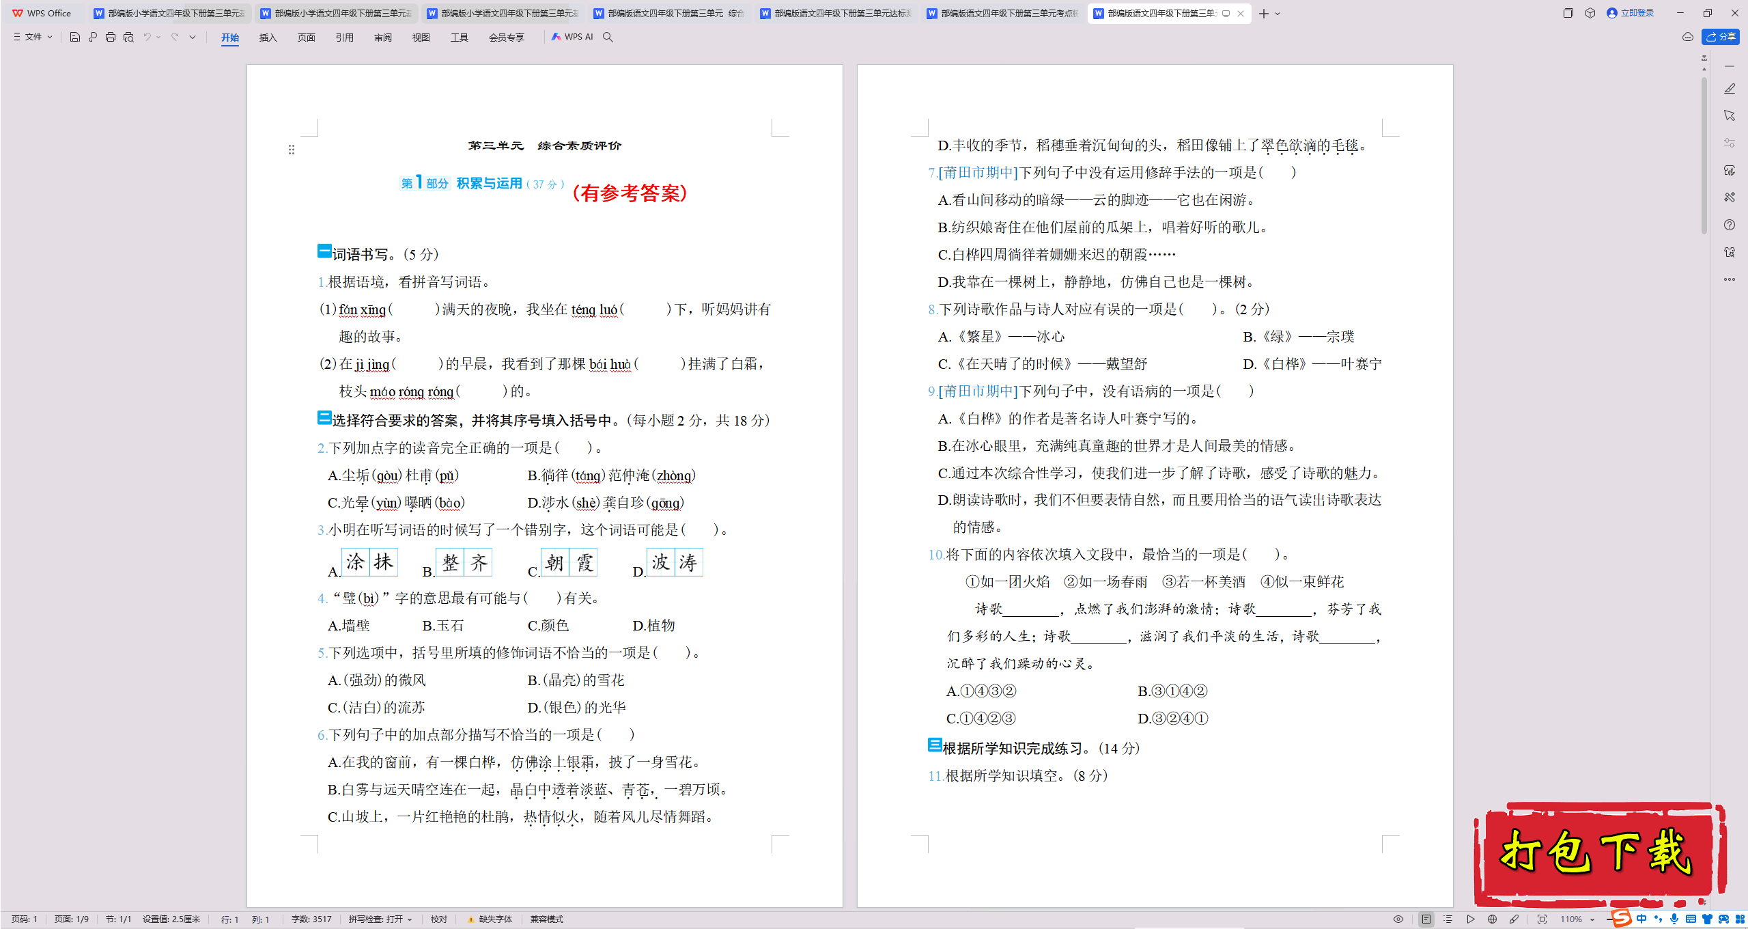Image resolution: width=1748 pixels, height=929 pixels.
Task: Select the 开始 ribbon tab
Action: click(230, 37)
